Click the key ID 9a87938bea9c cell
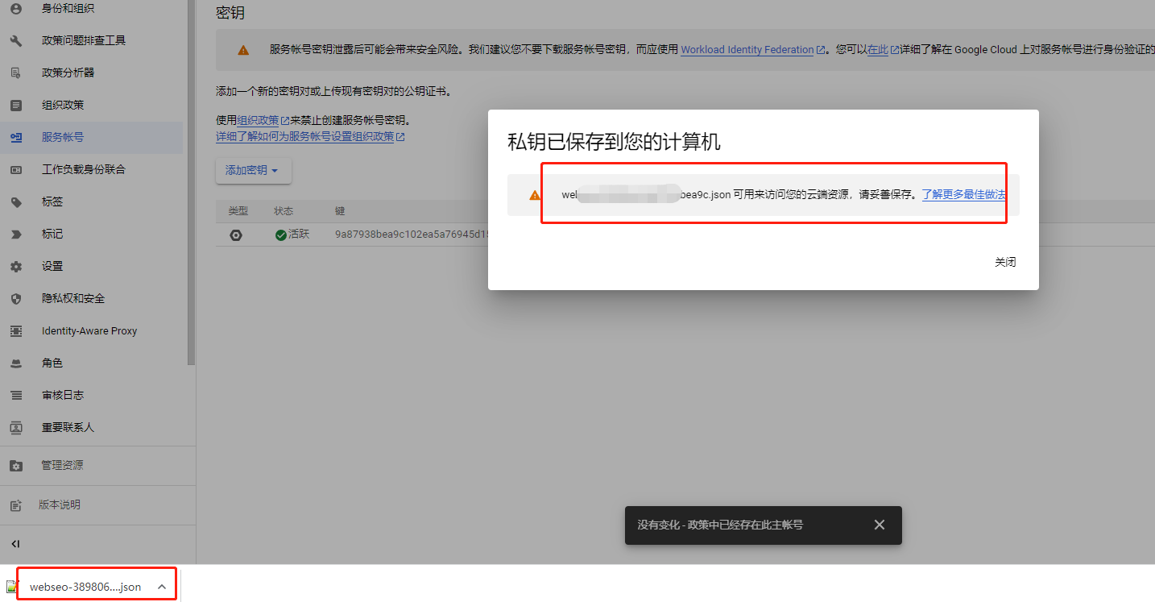Viewport: 1155px width, 602px height. click(x=412, y=235)
